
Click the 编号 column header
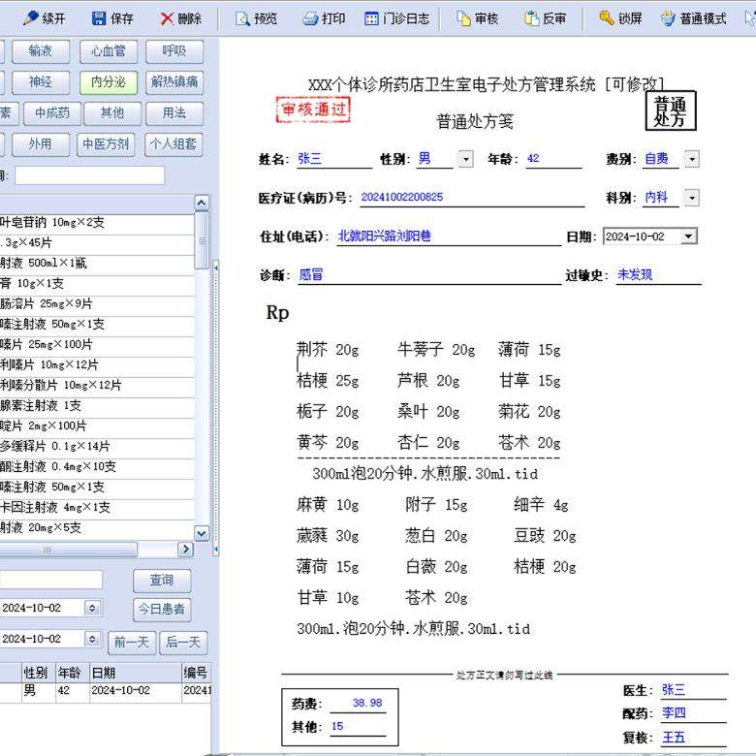pos(196,673)
